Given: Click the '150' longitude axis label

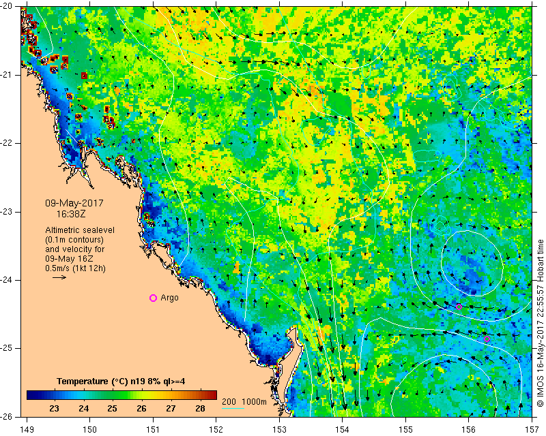Looking at the screenshot, I should point(90,430).
